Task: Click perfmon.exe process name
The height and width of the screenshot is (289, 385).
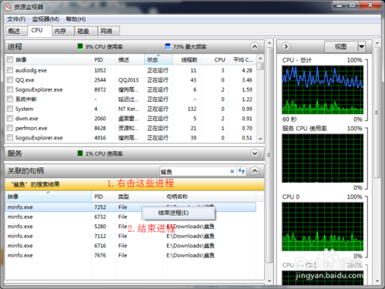Action: point(31,128)
